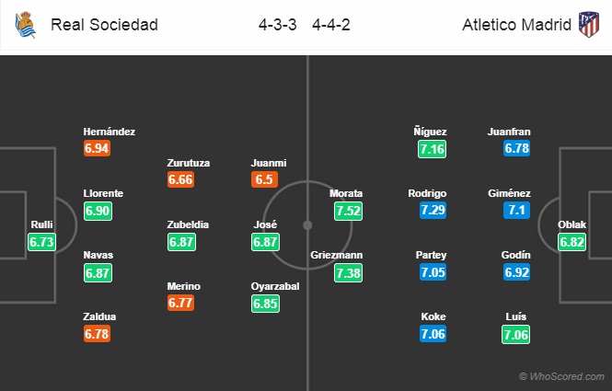The image size is (612, 391).
Task: Click the Atletico Madrid team name
Action: 514,25
